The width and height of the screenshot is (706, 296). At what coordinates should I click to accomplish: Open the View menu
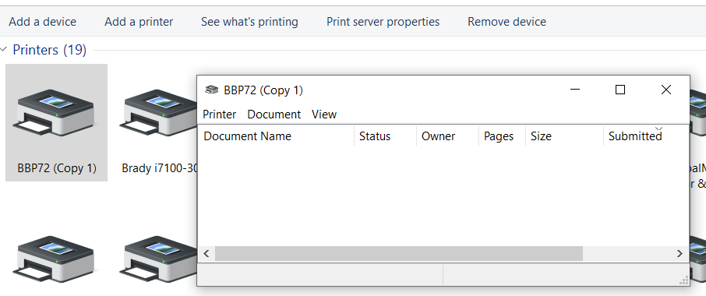[x=324, y=115]
